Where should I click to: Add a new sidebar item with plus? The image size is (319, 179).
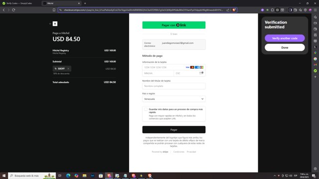pos(315,77)
